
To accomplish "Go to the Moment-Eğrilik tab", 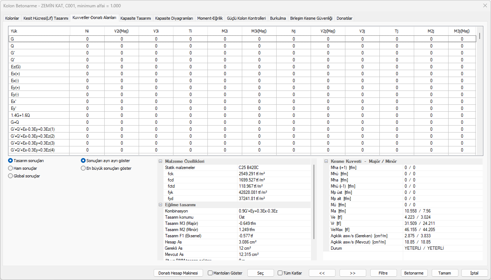I will click(210, 18).
